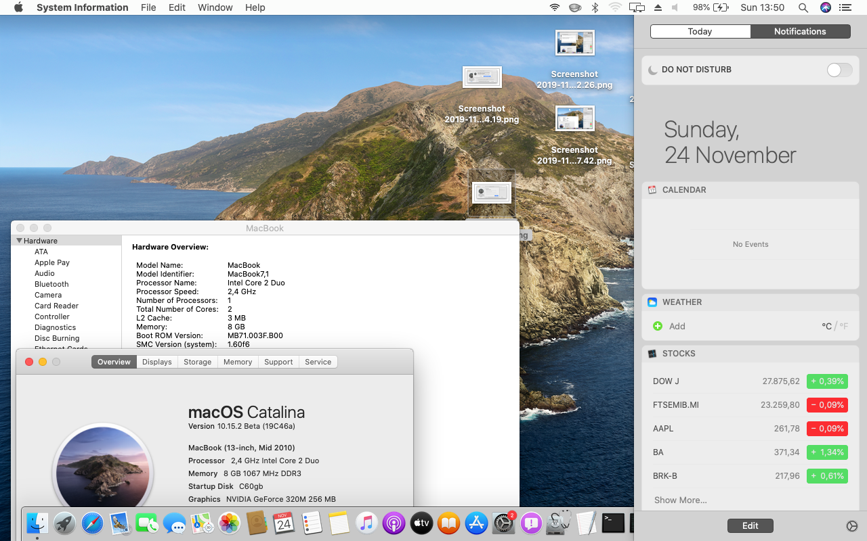Open the File menu
Viewport: 867px width, 541px height.
point(148,7)
